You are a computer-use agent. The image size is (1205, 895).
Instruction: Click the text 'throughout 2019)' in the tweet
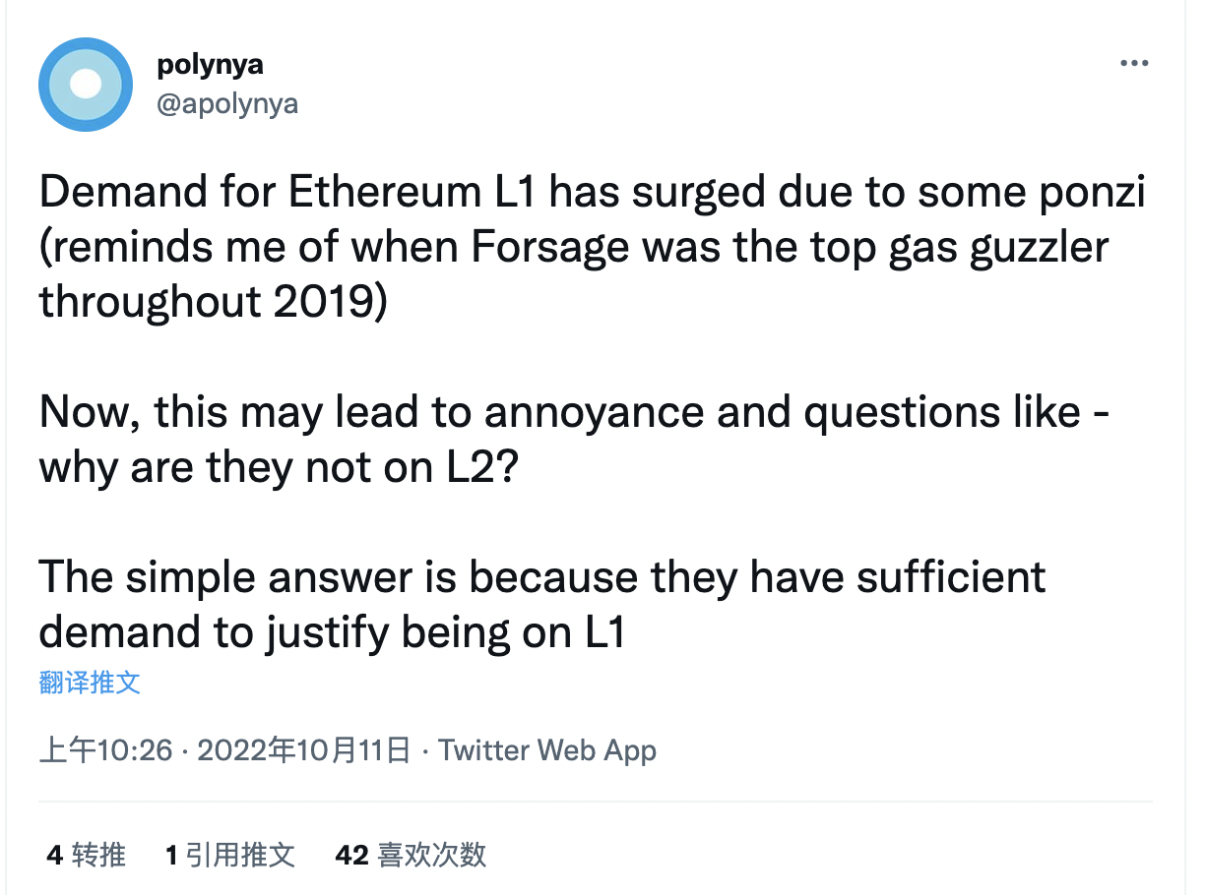tap(214, 303)
